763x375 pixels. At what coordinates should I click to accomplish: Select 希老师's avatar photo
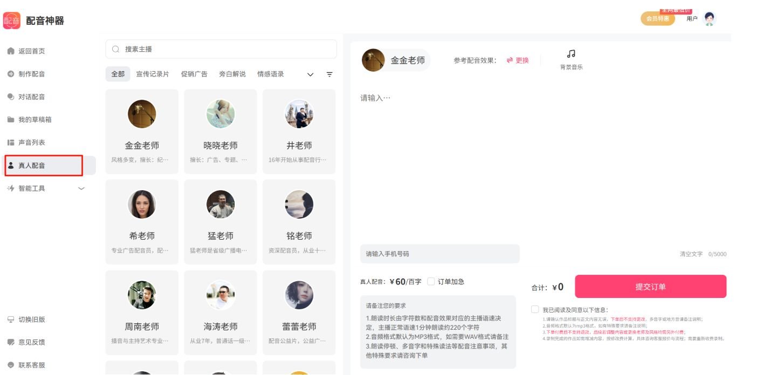click(x=142, y=204)
